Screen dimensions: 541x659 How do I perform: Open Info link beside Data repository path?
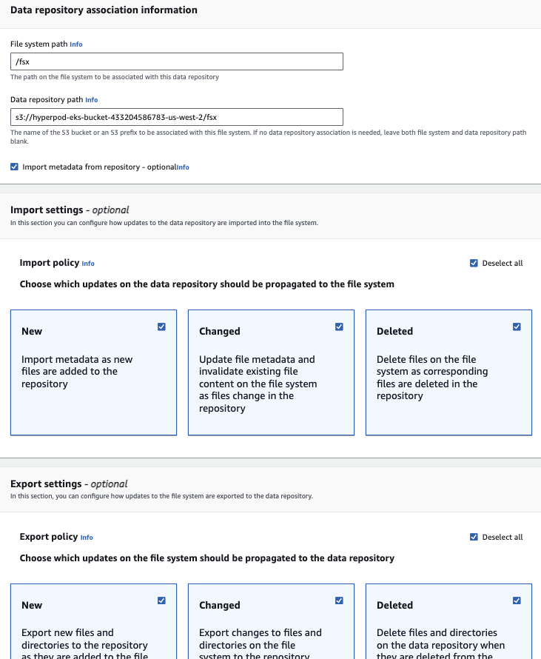92,100
